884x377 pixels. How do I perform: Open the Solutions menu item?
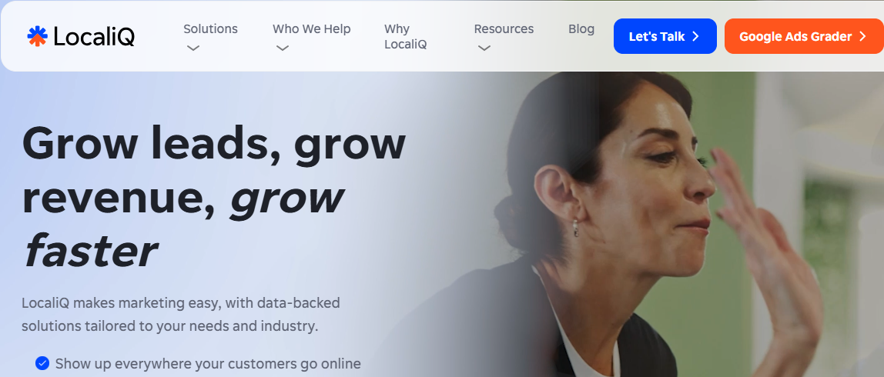click(x=210, y=28)
